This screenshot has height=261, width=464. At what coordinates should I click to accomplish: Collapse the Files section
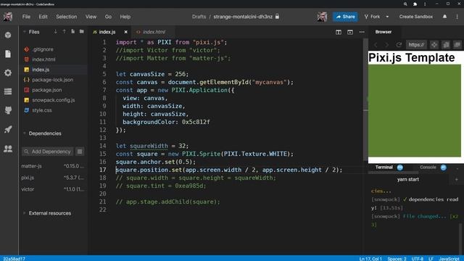tap(24, 32)
